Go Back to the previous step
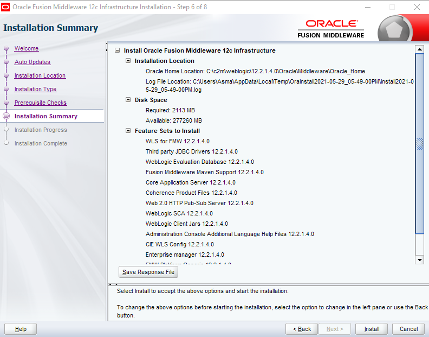Image resolution: width=429 pixels, height=337 pixels. coord(302,329)
